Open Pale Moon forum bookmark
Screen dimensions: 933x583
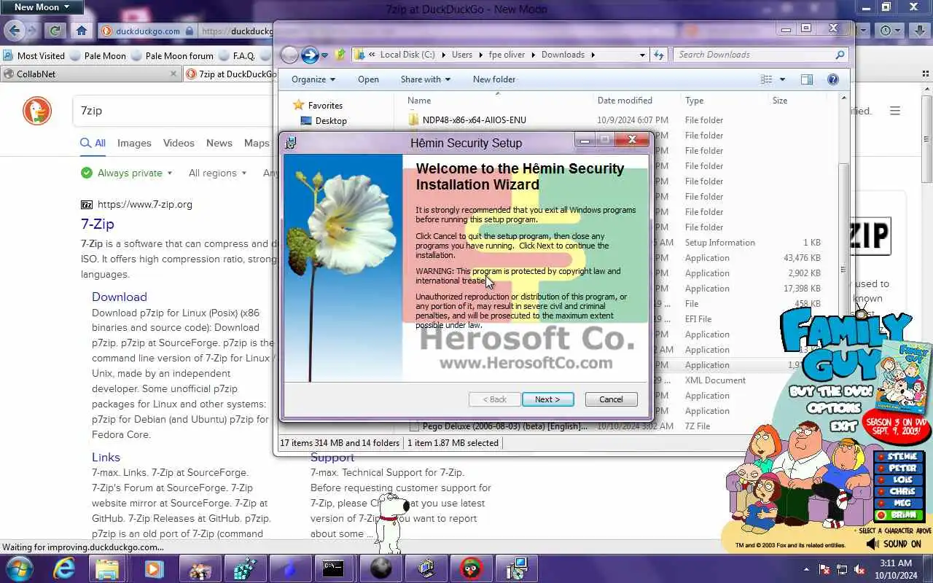[173, 55]
